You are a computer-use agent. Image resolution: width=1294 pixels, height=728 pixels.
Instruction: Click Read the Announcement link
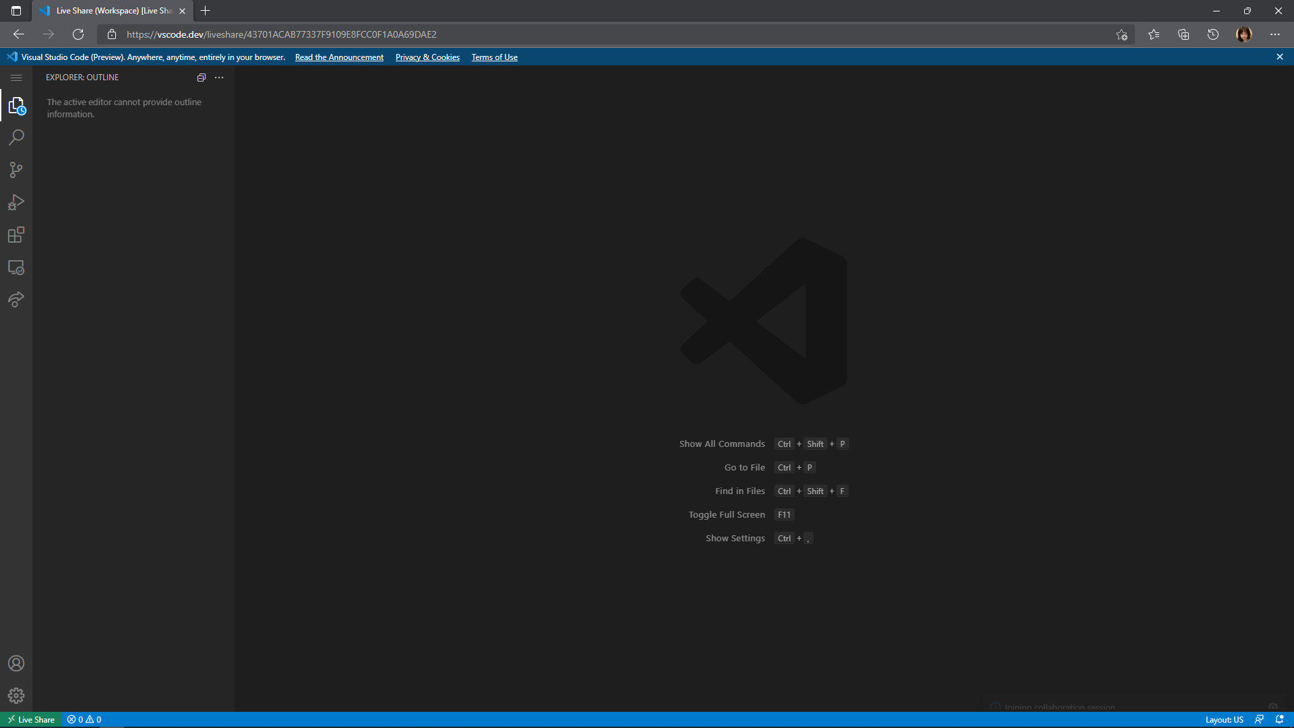pyautogui.click(x=339, y=57)
